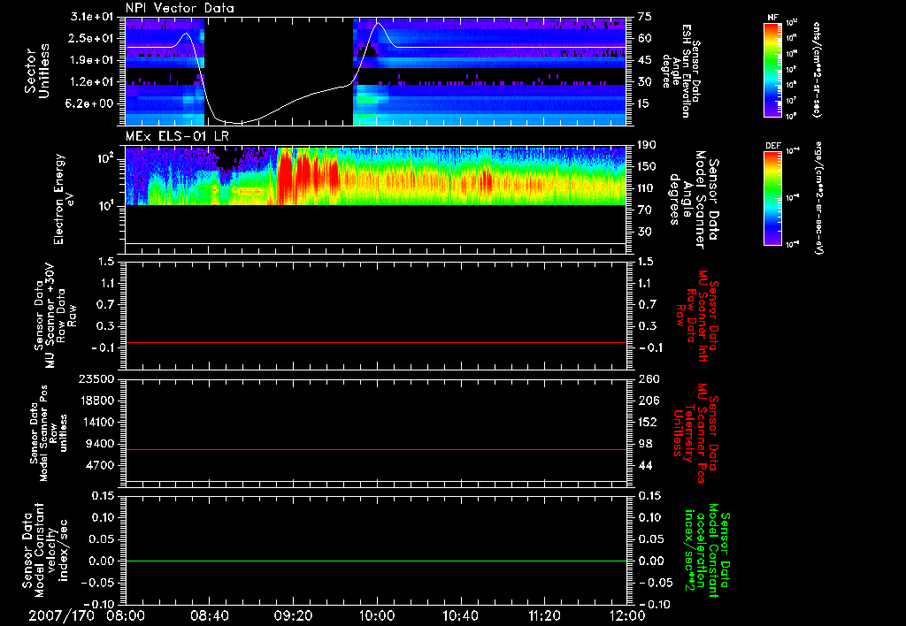The image size is (906, 626).
Task: Select the 10:00 time tick label
Action: tap(377, 615)
